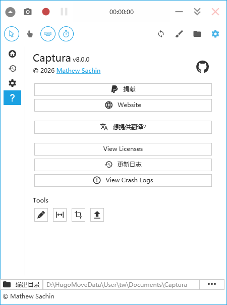Open the crop image tool
This screenshot has height=305, width=227.
[78, 215]
